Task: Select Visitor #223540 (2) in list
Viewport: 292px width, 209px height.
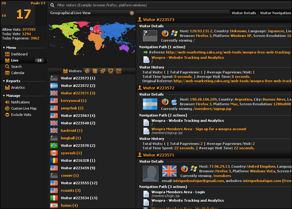Action: click(92, 123)
